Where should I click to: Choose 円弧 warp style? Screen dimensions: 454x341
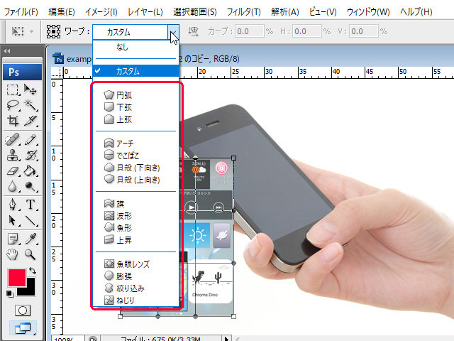click(135, 95)
